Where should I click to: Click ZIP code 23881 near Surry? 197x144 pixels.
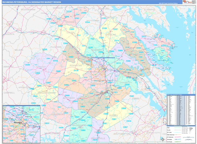pos(132,96)
